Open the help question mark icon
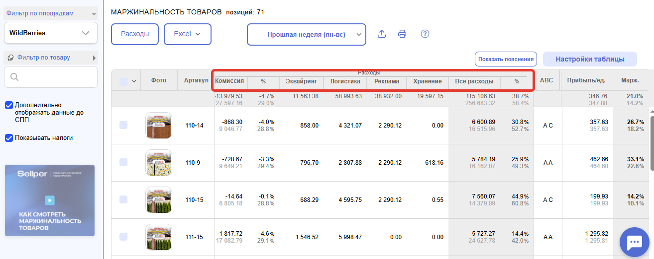654x259 pixels. (425, 34)
